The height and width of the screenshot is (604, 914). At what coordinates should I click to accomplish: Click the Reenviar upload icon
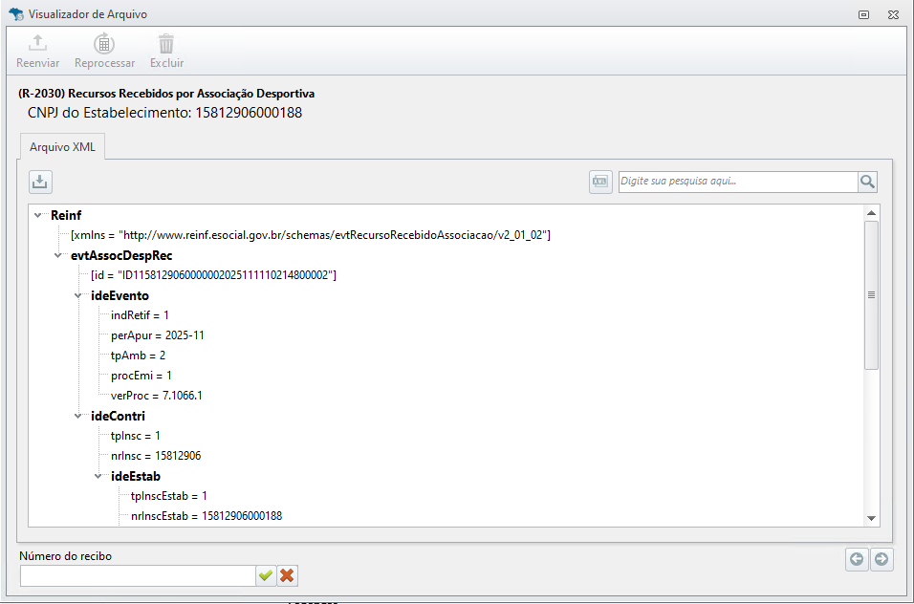(x=38, y=42)
